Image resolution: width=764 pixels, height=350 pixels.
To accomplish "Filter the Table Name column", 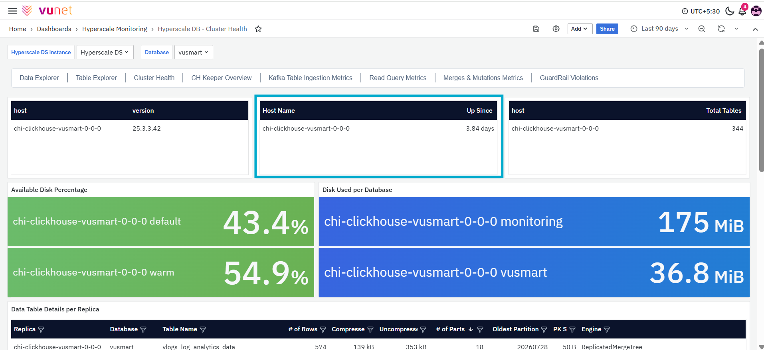I will (203, 330).
